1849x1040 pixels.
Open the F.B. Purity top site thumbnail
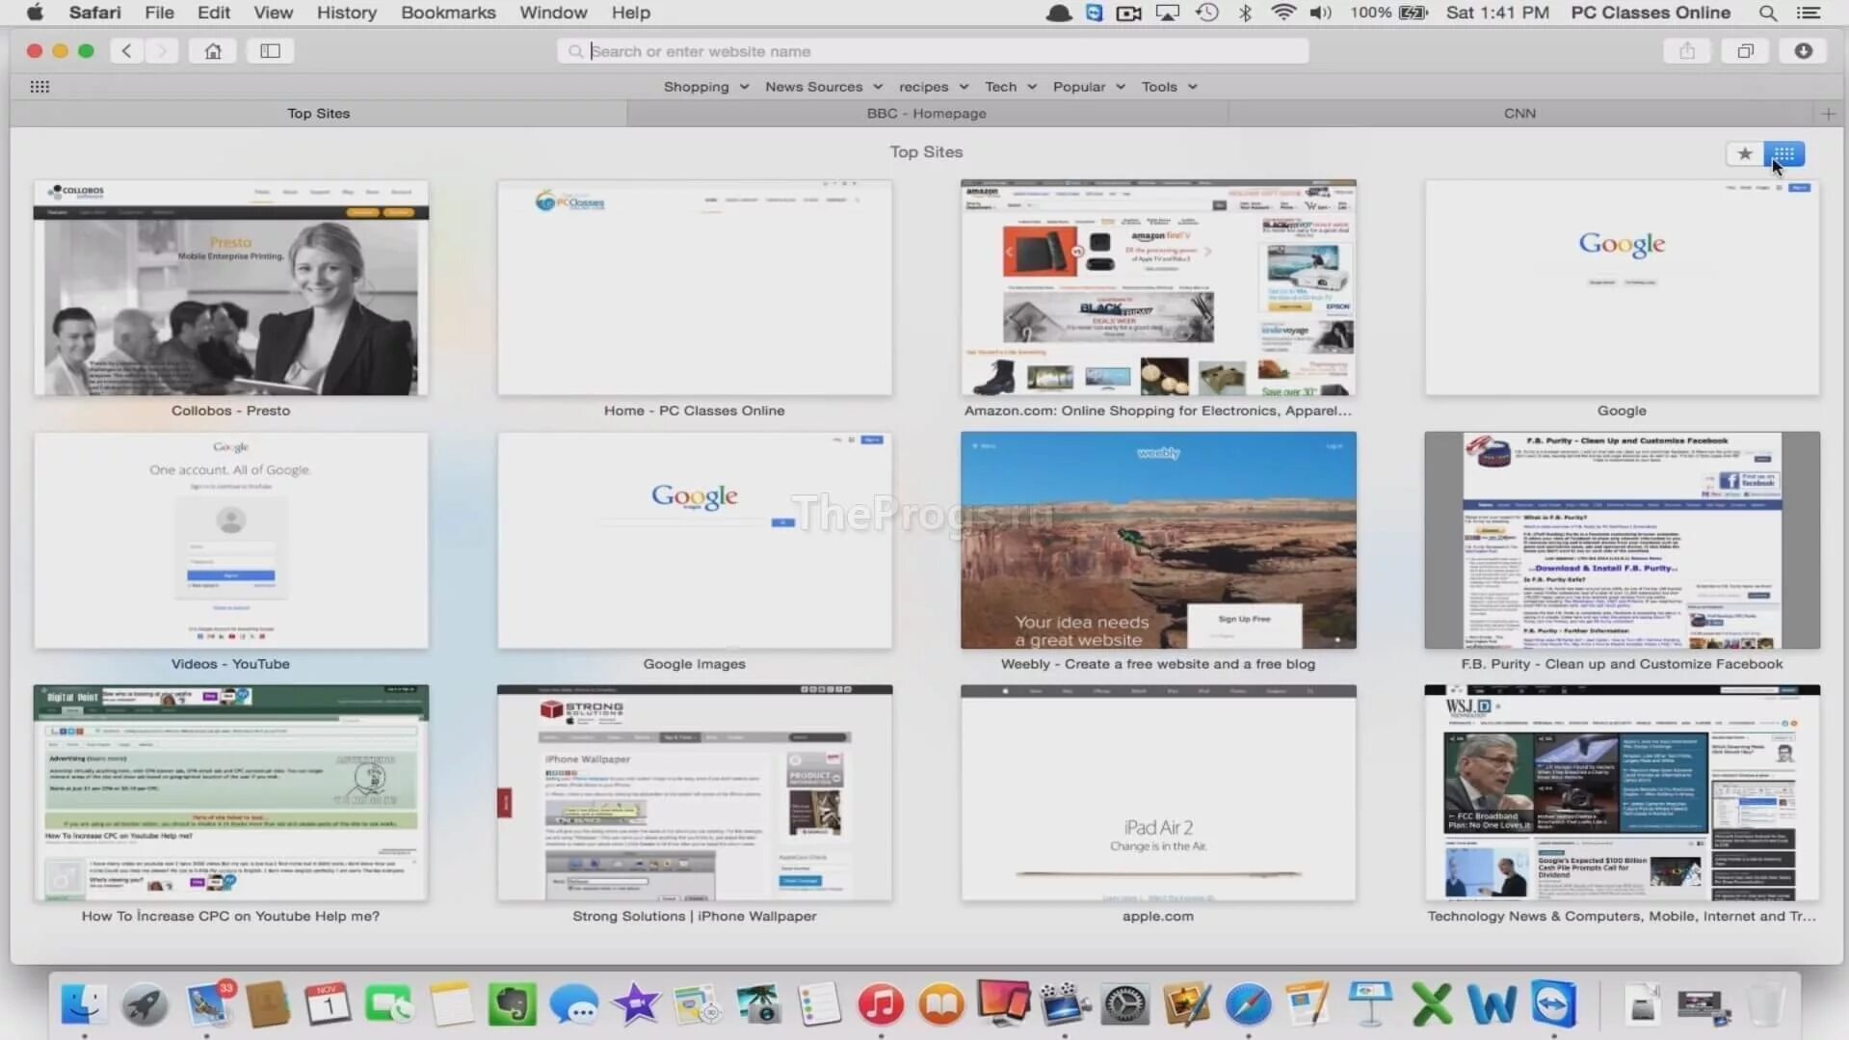pos(1622,541)
